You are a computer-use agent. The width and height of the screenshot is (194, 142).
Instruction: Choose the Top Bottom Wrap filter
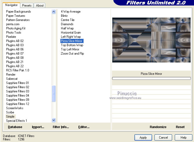point(72,45)
